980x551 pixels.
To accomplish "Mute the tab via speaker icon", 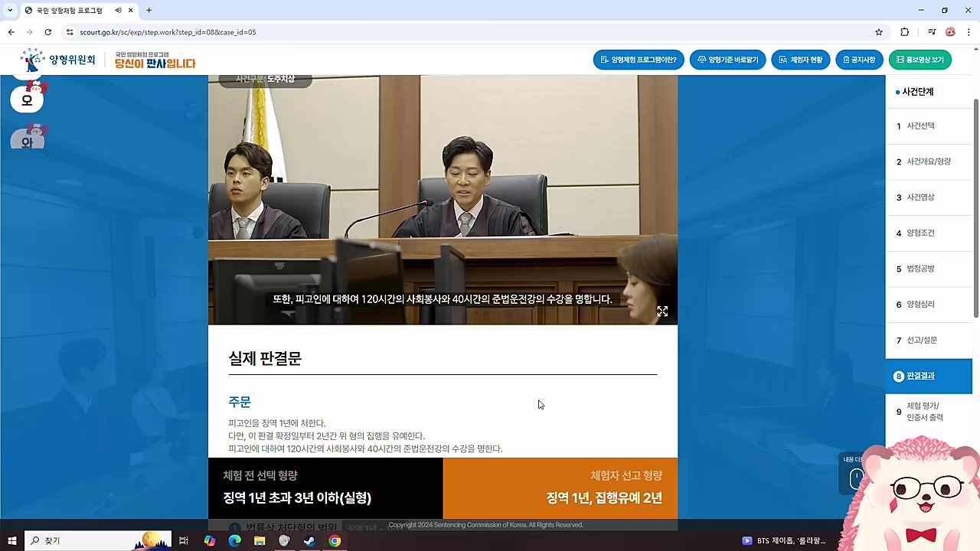I will tap(118, 11).
